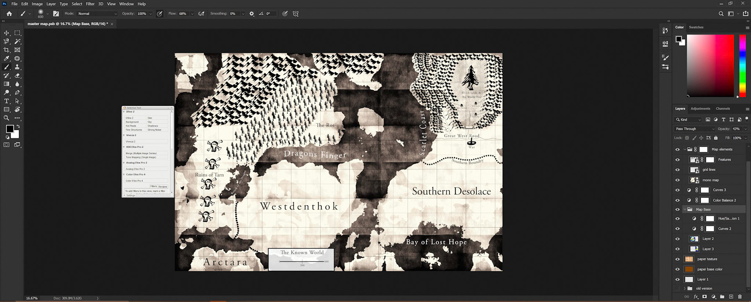Switch to the Channels tab
751x302 pixels.
722,109
